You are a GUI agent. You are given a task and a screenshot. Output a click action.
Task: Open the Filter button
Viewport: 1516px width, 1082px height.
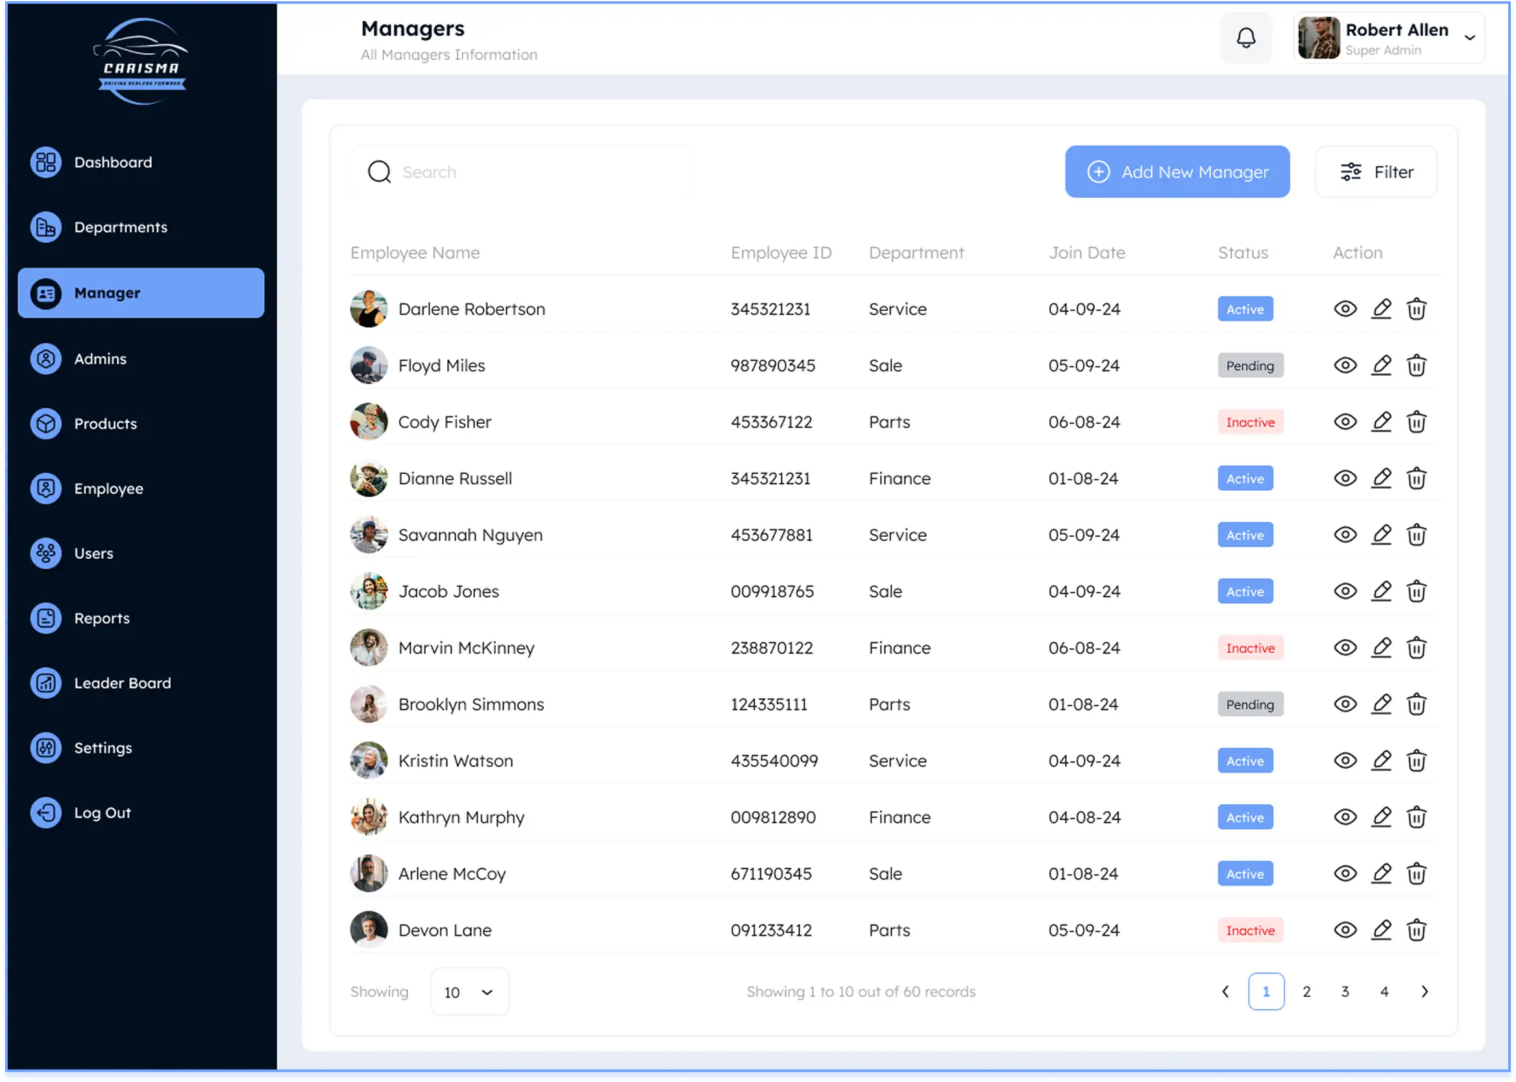click(1376, 172)
